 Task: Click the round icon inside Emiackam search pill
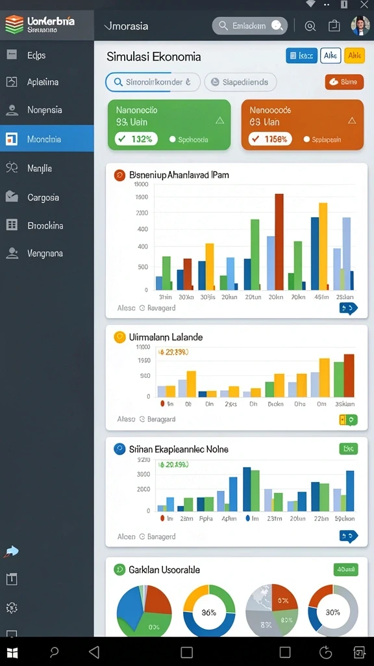click(x=277, y=26)
